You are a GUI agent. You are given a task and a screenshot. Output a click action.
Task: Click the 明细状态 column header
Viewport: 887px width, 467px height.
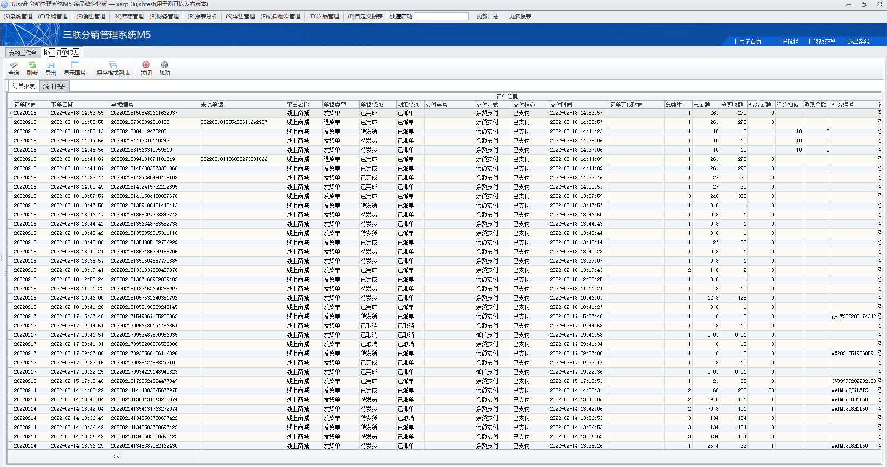[410, 104]
